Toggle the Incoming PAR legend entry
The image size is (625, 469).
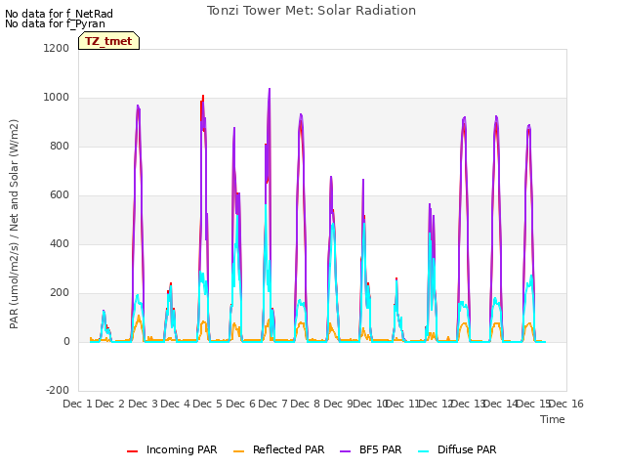[172, 449]
